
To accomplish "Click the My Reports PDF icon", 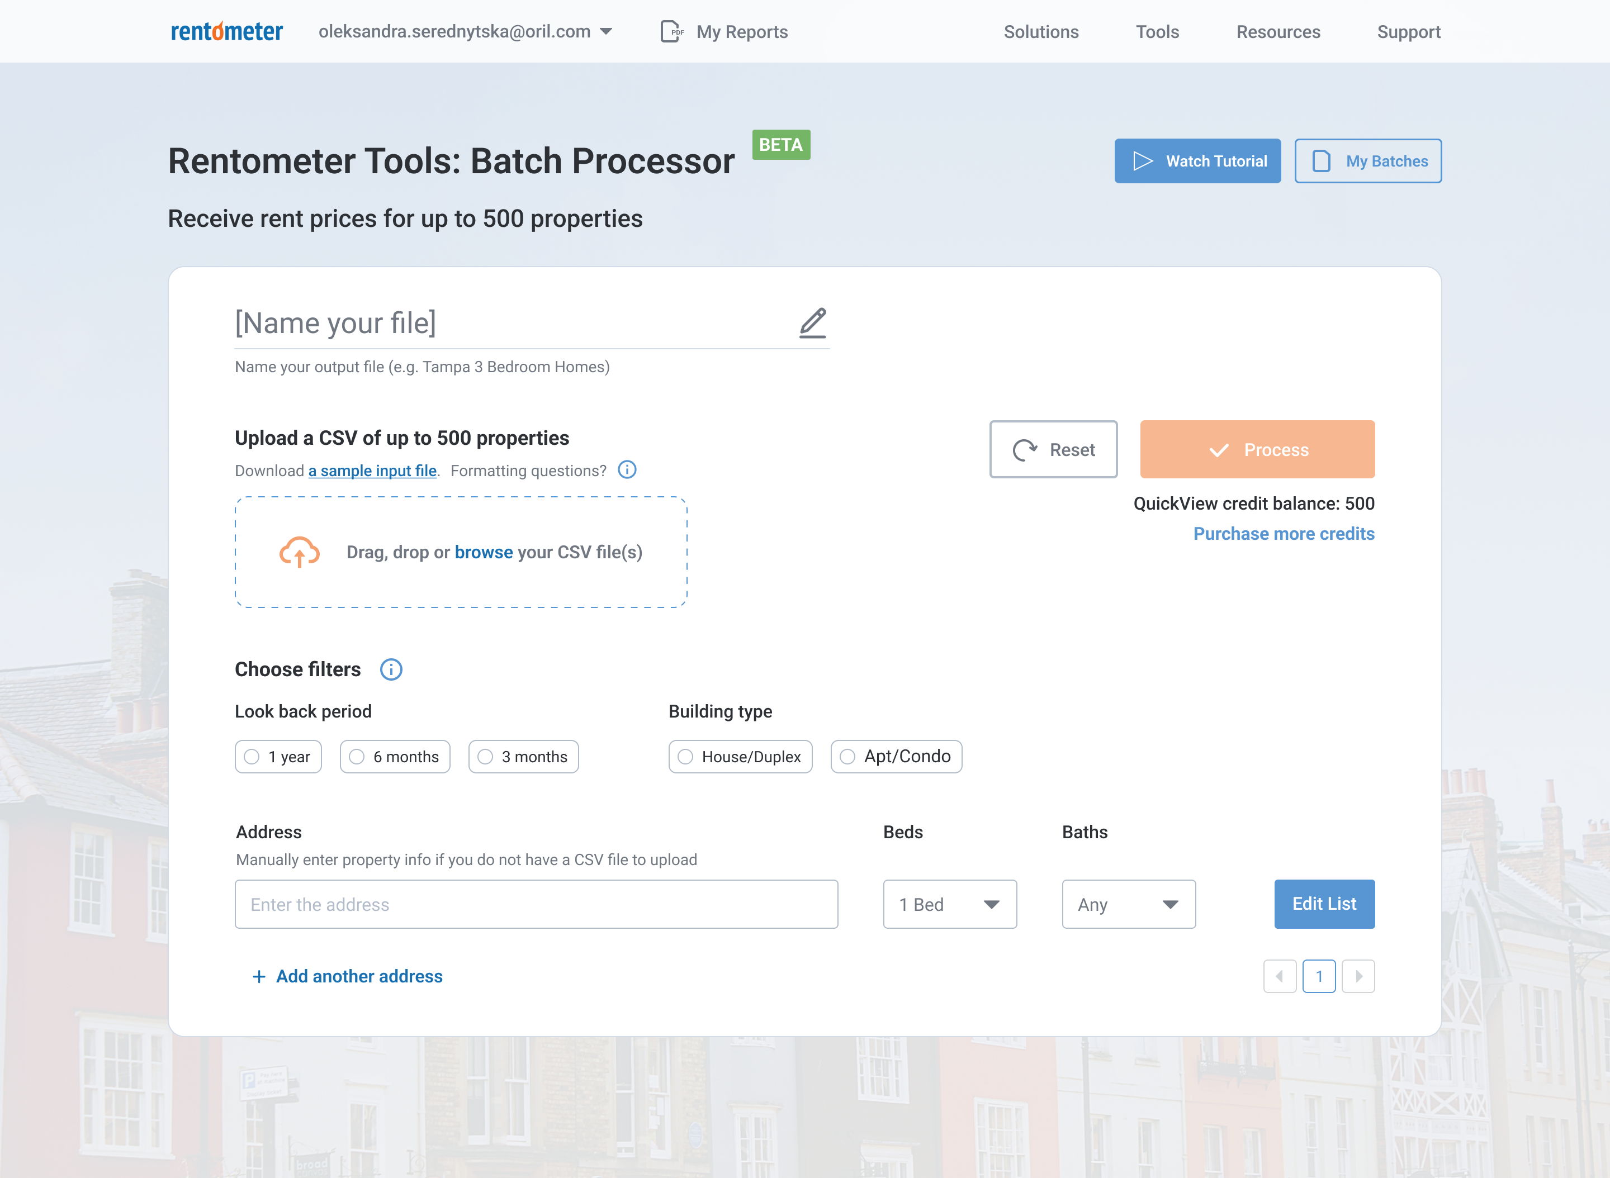I will (671, 31).
